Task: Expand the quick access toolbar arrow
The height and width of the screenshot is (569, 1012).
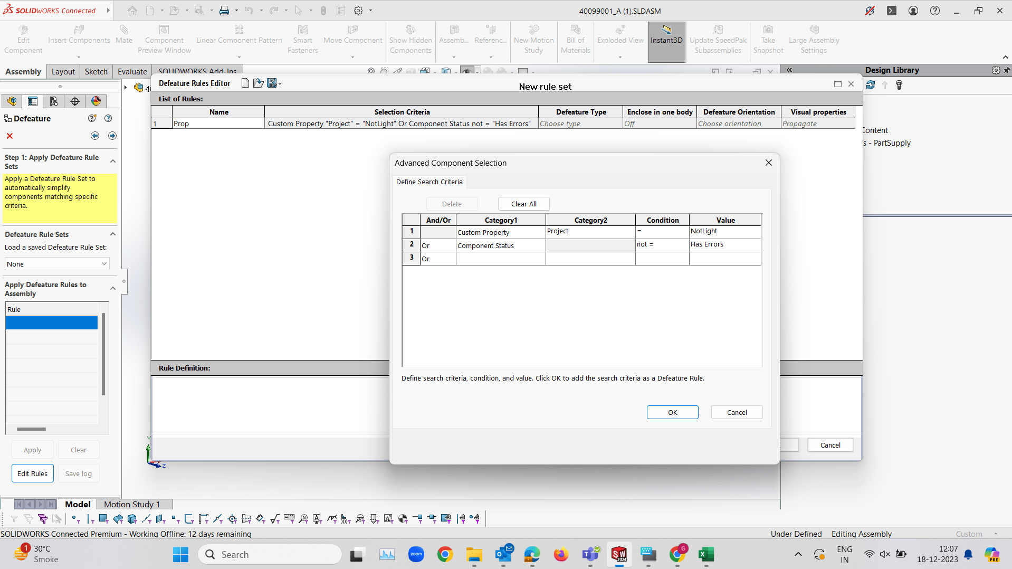Action: pyautogui.click(x=108, y=11)
